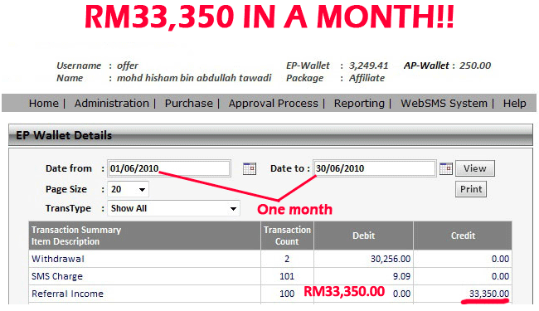Image resolution: width=539 pixels, height=311 pixels.
Task: Focus the Date from input field
Action: [169, 168]
